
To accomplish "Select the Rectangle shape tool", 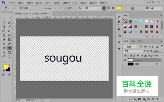I will 9,53.
